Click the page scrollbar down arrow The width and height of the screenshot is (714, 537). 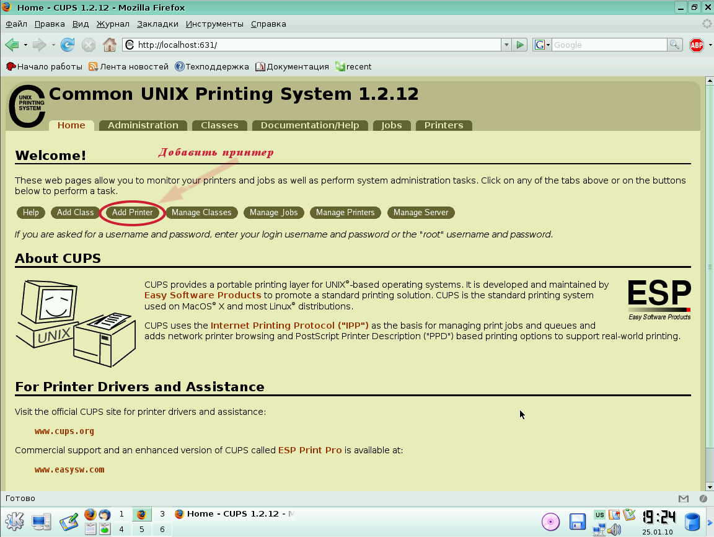(710, 487)
